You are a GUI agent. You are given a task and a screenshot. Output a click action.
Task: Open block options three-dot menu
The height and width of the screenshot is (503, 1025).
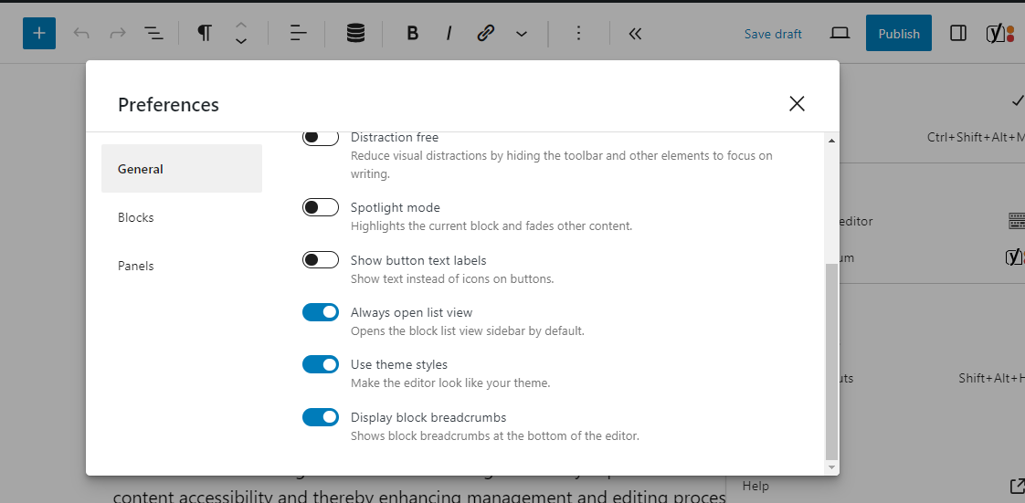578,33
